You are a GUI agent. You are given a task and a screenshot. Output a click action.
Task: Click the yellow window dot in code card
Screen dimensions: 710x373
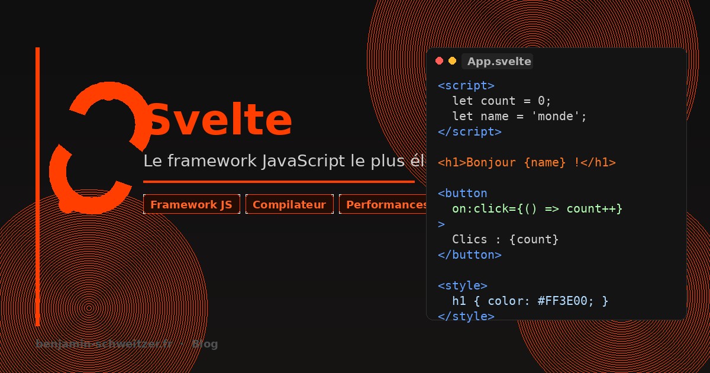tap(452, 61)
